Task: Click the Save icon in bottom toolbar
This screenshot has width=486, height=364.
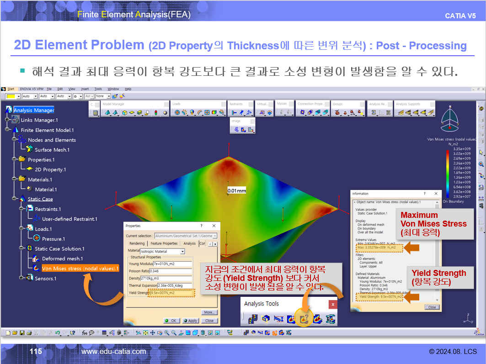Action: click(x=21, y=333)
